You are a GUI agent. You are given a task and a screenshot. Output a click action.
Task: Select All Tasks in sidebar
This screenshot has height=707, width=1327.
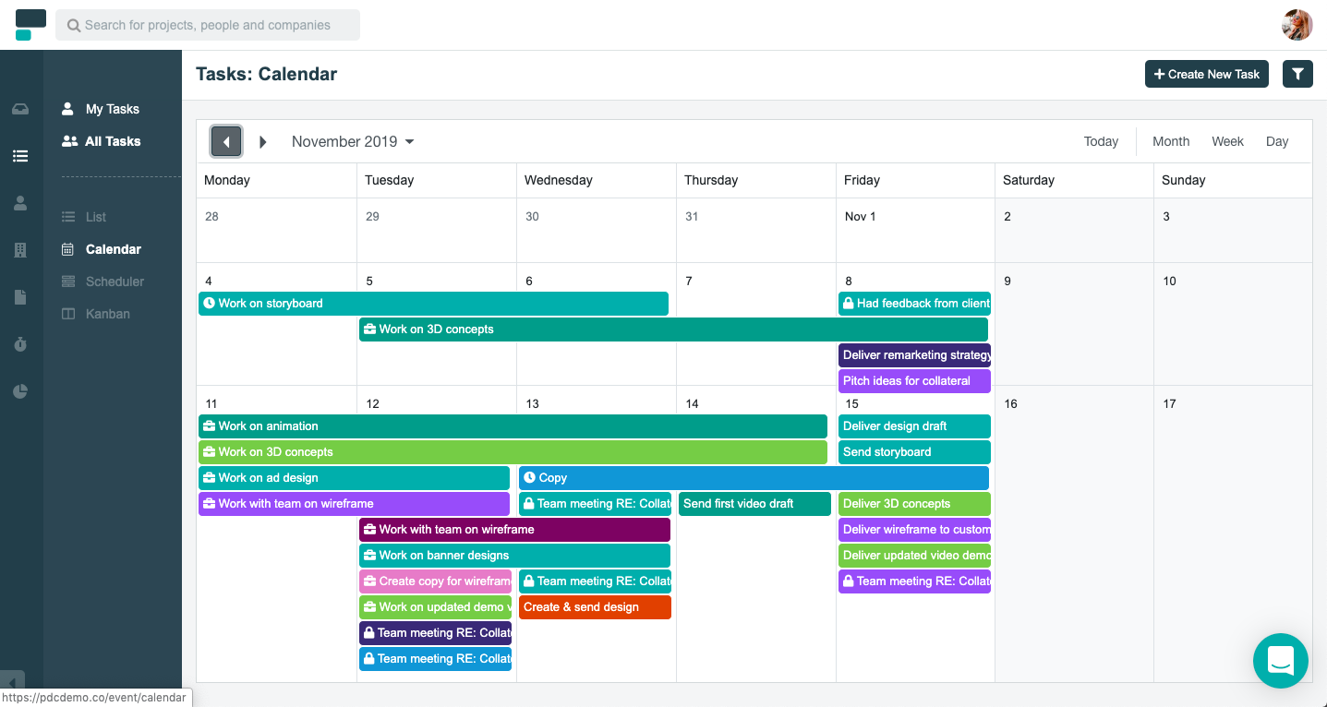(113, 141)
